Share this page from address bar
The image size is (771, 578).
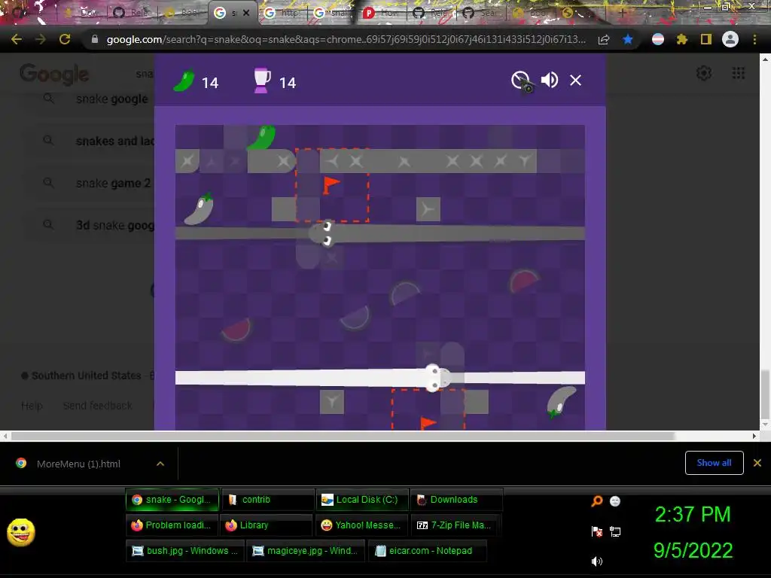[x=604, y=39]
